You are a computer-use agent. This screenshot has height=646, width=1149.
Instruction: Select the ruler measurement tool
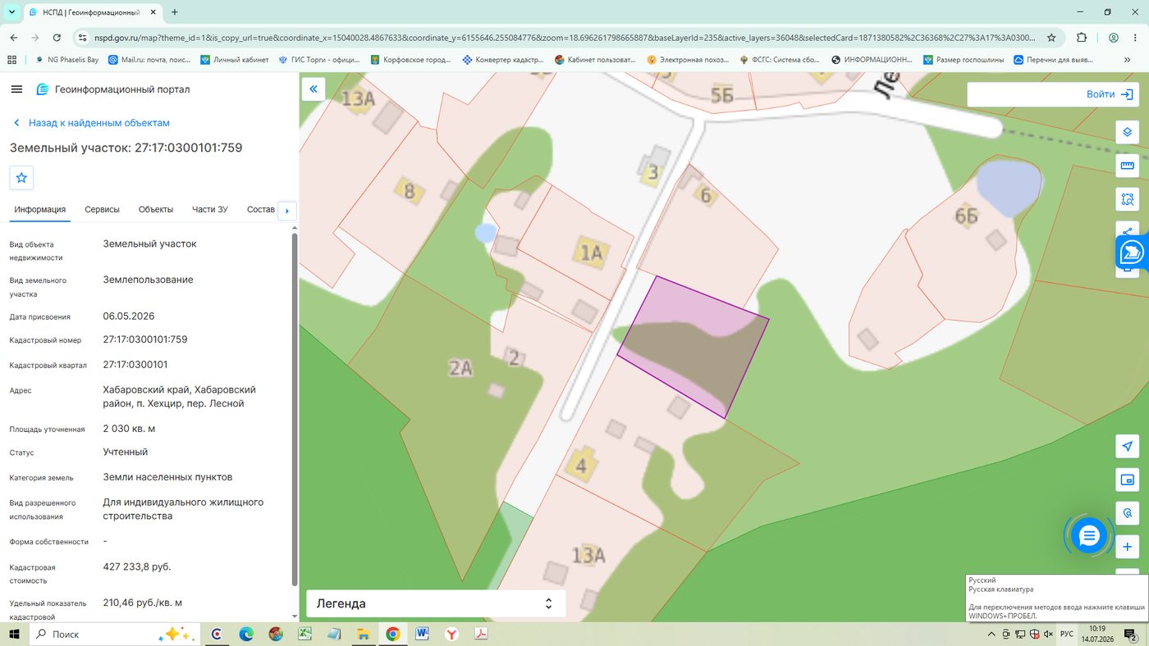1128,166
